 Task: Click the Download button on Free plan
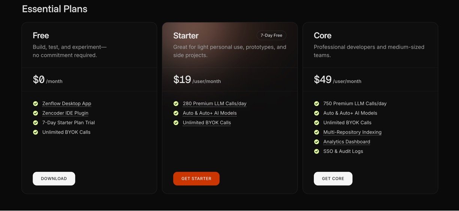[54, 178]
